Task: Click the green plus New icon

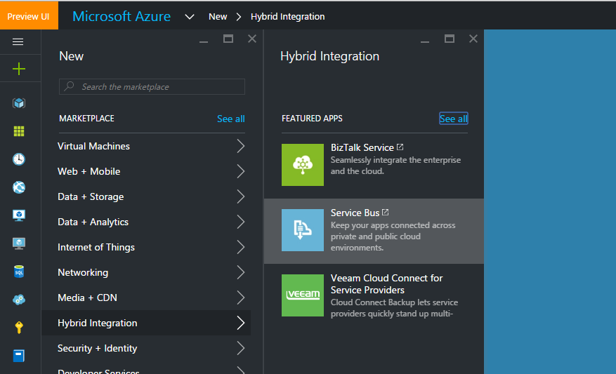Action: [18, 69]
